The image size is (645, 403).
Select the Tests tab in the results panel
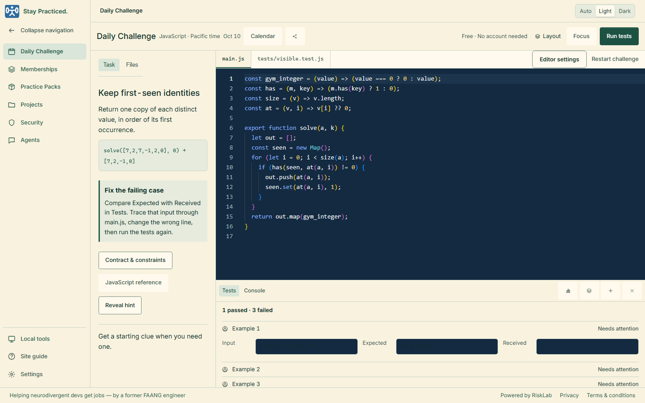(229, 291)
